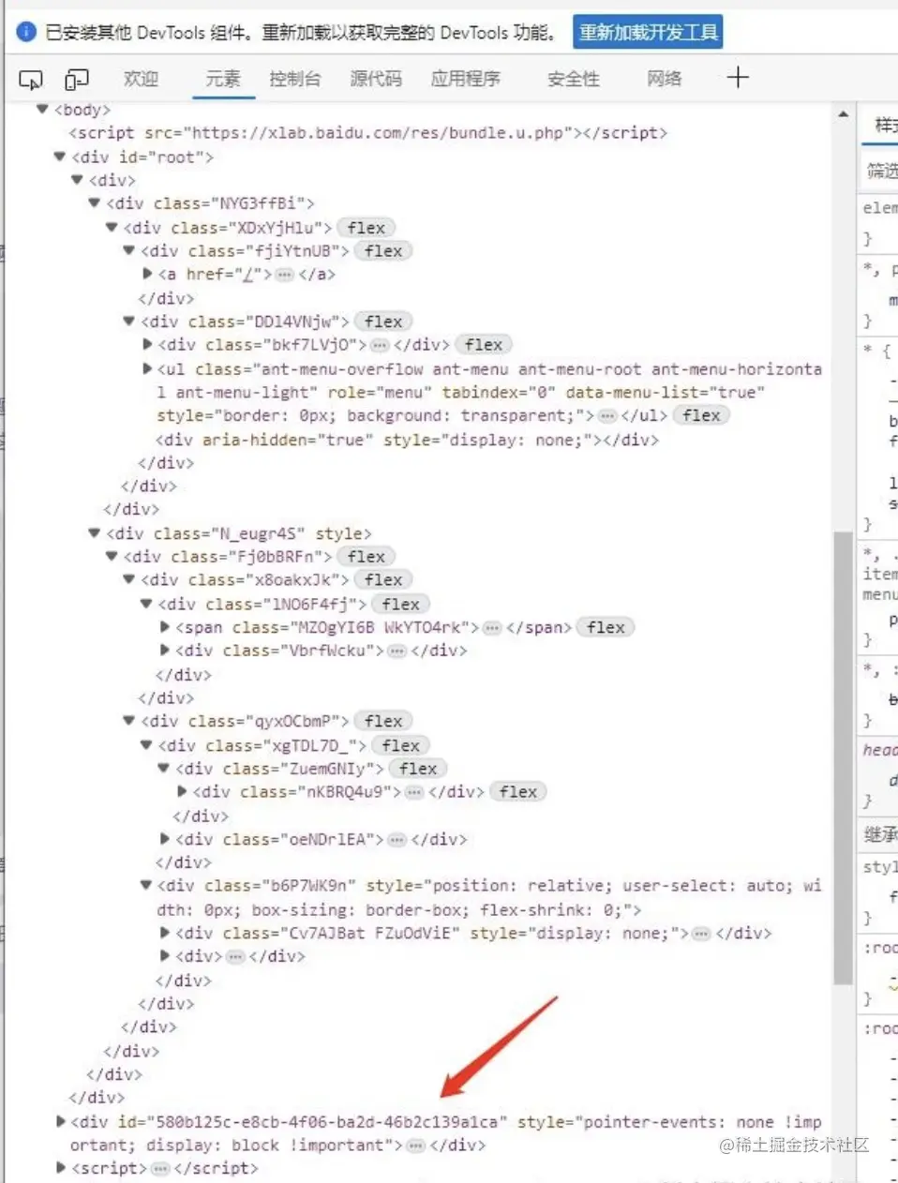Activate the inspect element picker icon
Screen dimensions: 898x1183
[x=31, y=79]
